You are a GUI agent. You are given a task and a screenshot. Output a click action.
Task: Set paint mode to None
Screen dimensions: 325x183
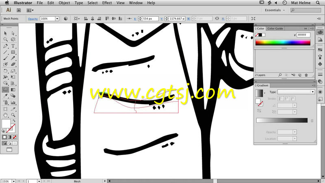(x=15, y=137)
